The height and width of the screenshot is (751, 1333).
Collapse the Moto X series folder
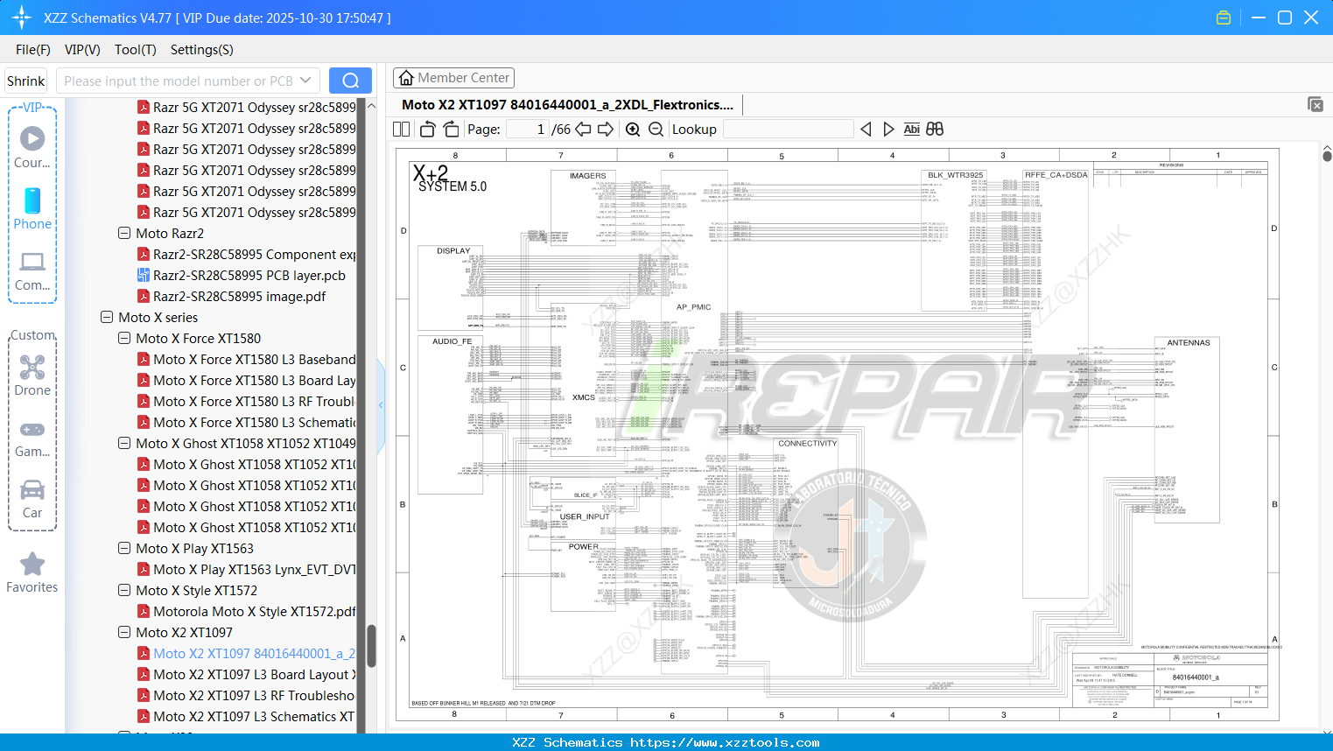click(107, 317)
